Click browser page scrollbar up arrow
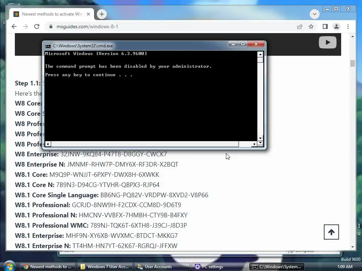 (352, 36)
